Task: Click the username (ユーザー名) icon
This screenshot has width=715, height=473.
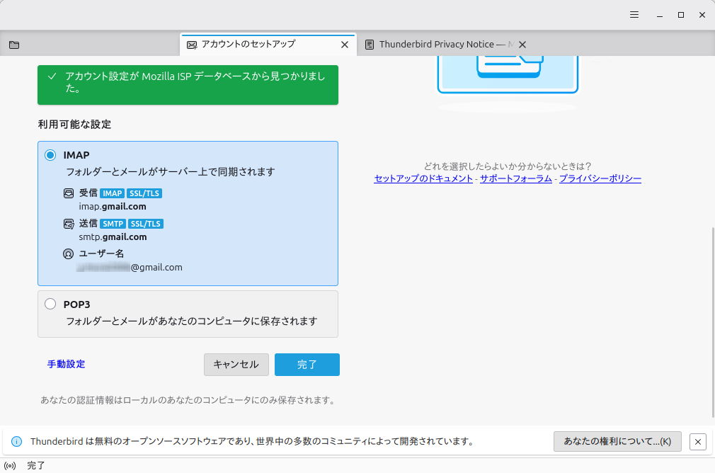Action: pyautogui.click(x=69, y=253)
